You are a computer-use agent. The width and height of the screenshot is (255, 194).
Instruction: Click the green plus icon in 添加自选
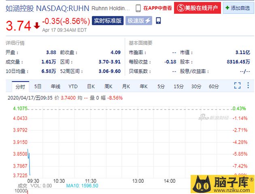(x=227, y=8)
